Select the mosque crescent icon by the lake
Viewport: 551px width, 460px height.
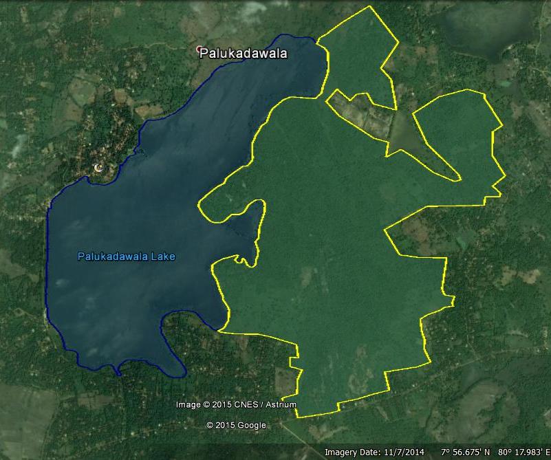tap(98, 168)
